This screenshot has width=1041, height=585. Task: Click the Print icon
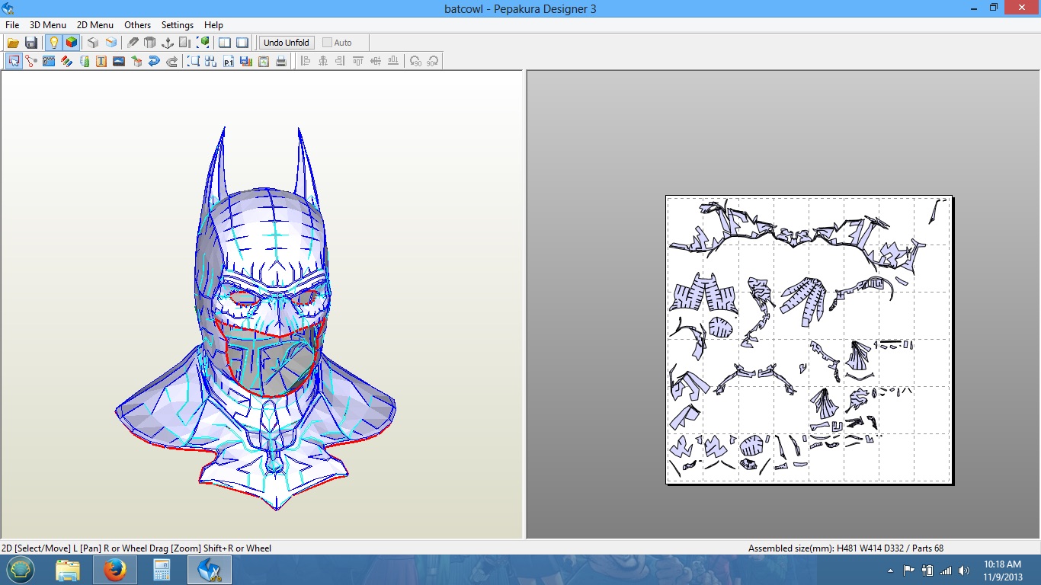tap(281, 61)
